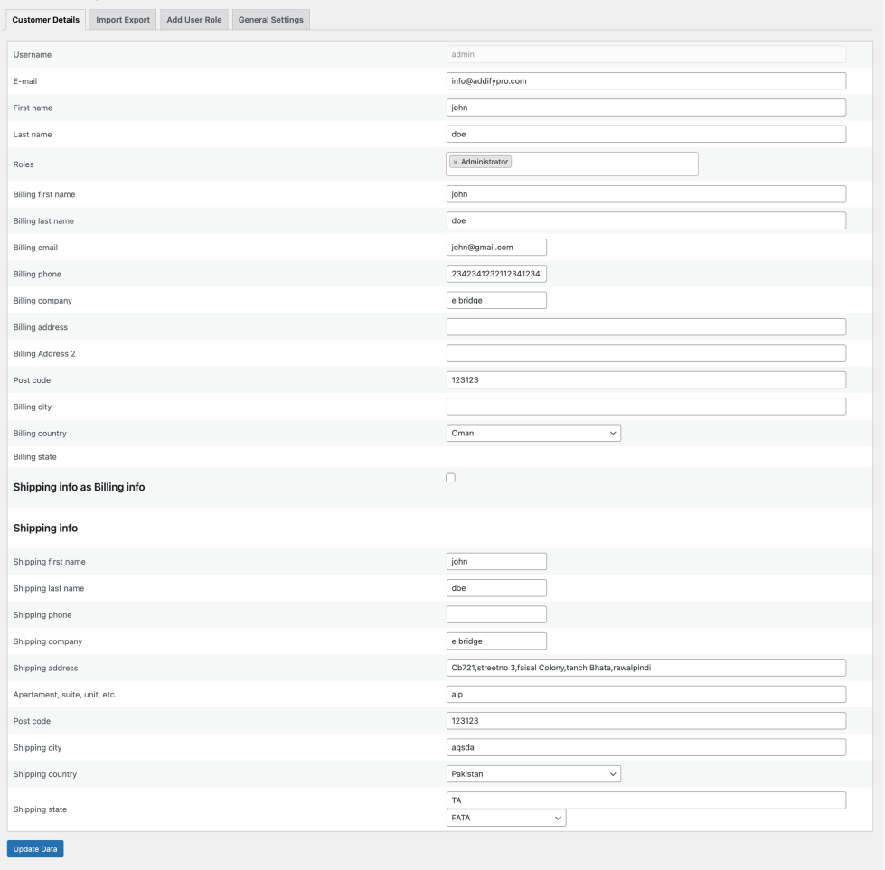Click the Update Data button
Screen dimensions: 885x870
[35, 849]
